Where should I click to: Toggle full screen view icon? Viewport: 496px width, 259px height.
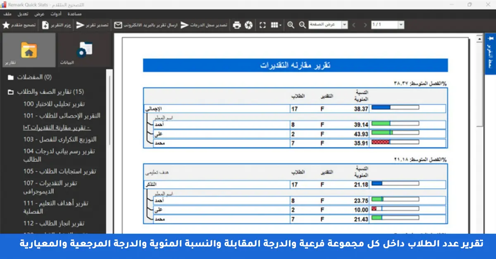[262, 25]
